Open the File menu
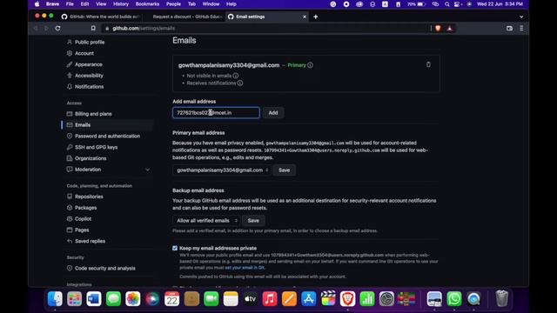Viewport: 557px width, 313px height. 70,4
